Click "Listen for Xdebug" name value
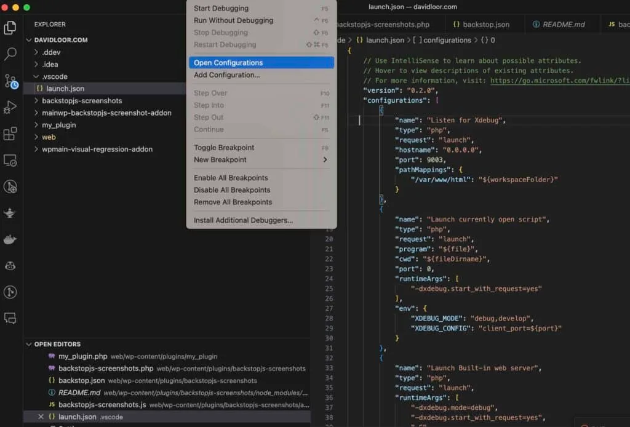Viewport: 630px width, 427px height. tap(464, 120)
